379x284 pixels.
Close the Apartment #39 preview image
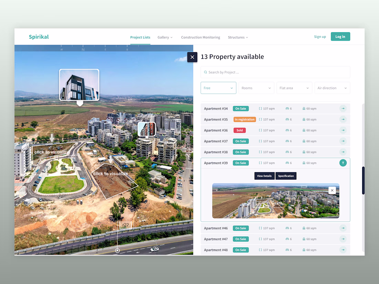click(x=332, y=190)
